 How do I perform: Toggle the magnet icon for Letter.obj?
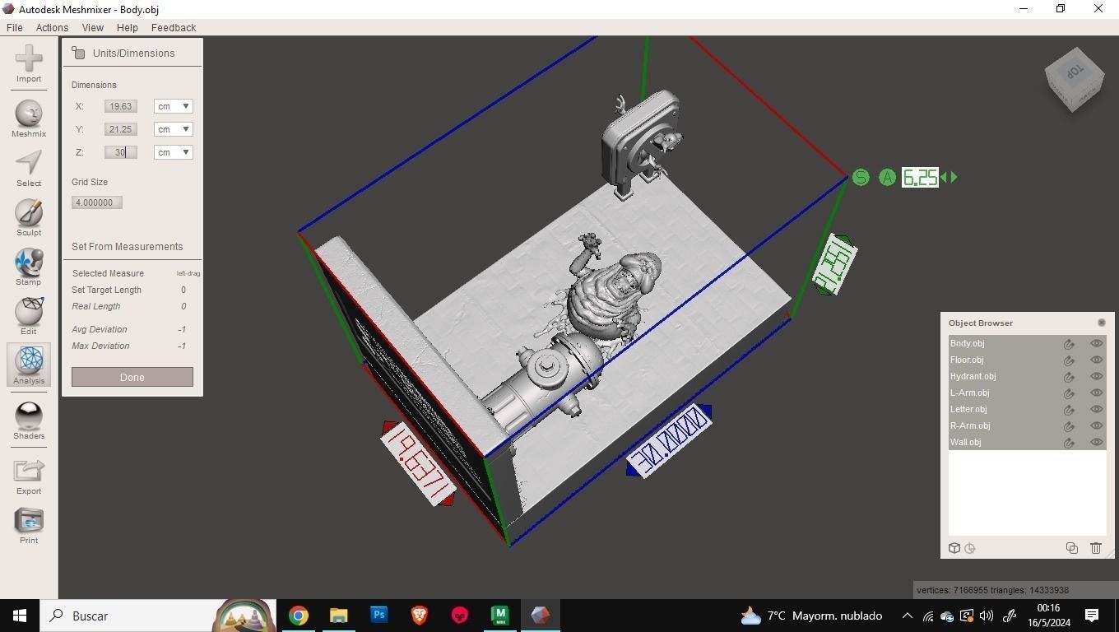tap(1069, 410)
